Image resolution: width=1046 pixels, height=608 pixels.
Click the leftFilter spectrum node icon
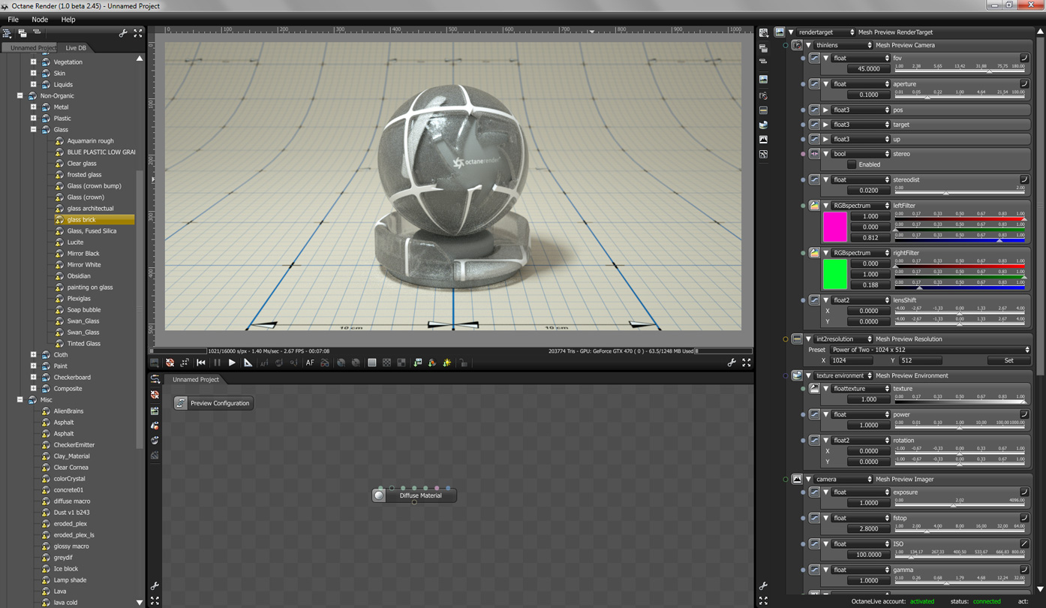click(814, 206)
